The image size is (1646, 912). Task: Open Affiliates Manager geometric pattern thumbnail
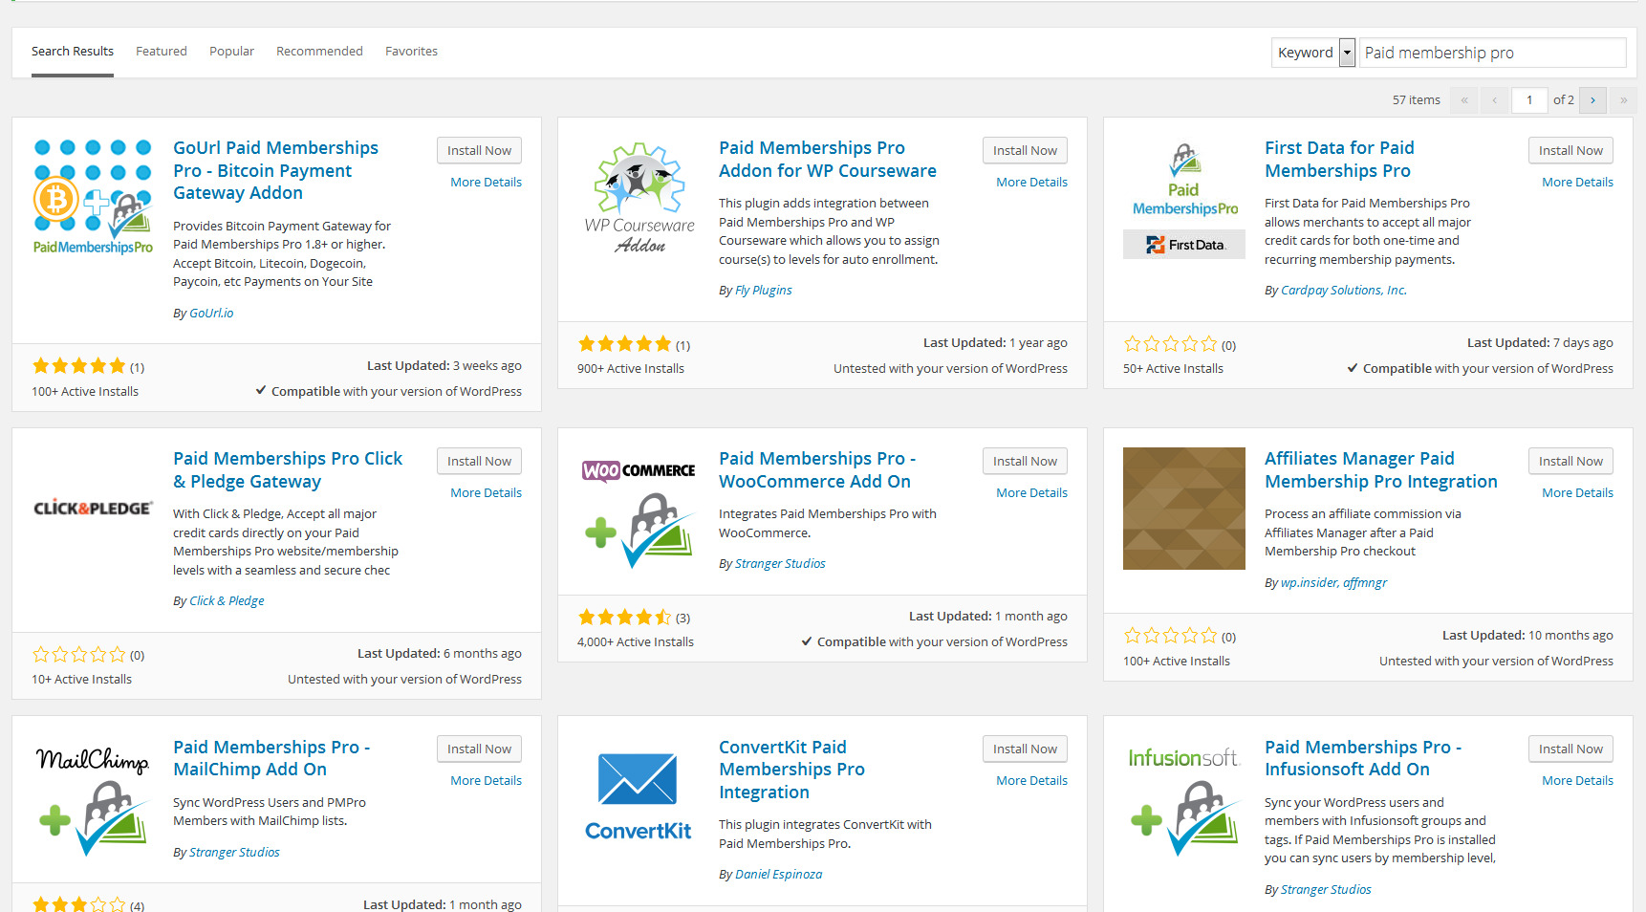[x=1184, y=509]
